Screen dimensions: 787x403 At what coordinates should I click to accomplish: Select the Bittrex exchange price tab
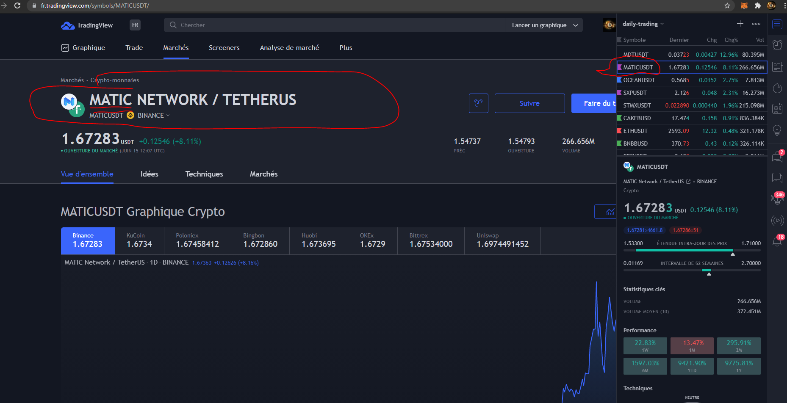(x=431, y=241)
